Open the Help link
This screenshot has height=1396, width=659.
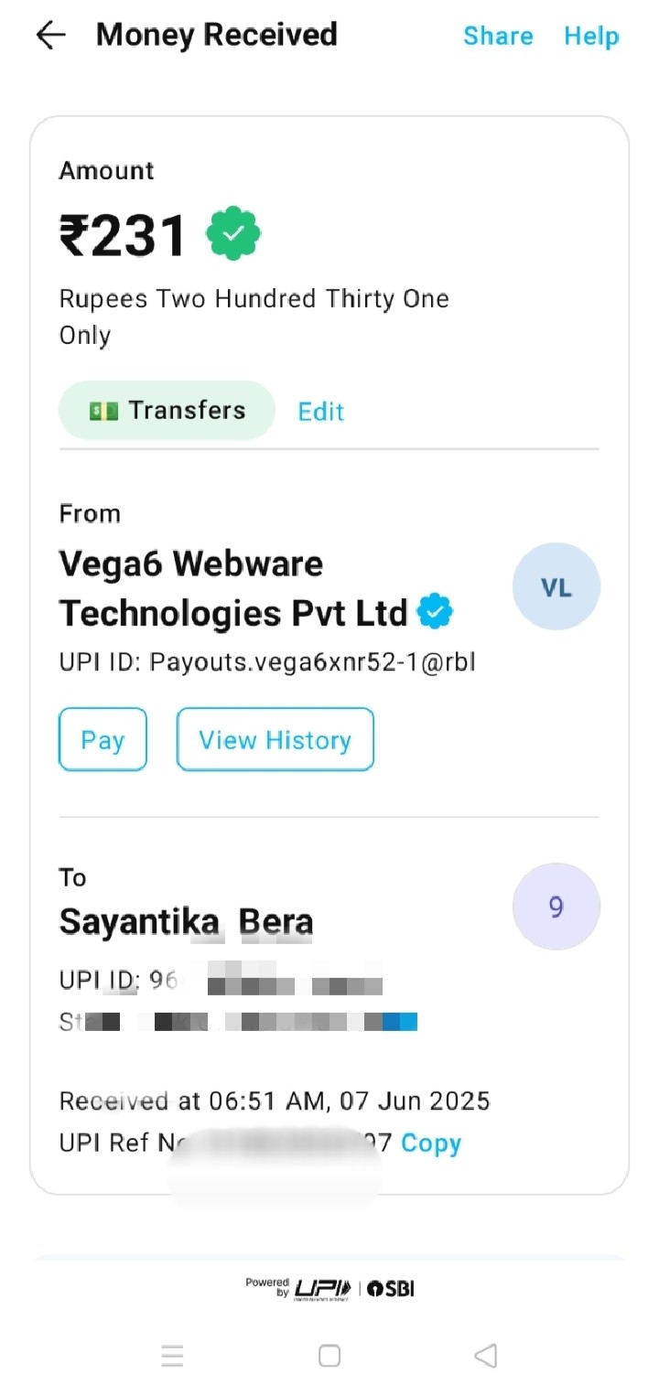coord(591,36)
